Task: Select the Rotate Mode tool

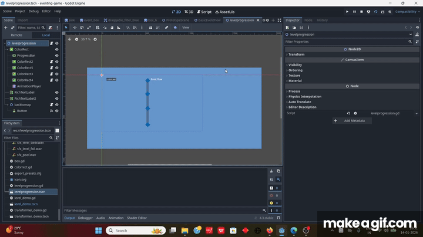Action: (x=82, y=28)
